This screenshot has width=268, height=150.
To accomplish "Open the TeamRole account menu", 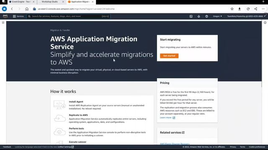I will (246, 16).
